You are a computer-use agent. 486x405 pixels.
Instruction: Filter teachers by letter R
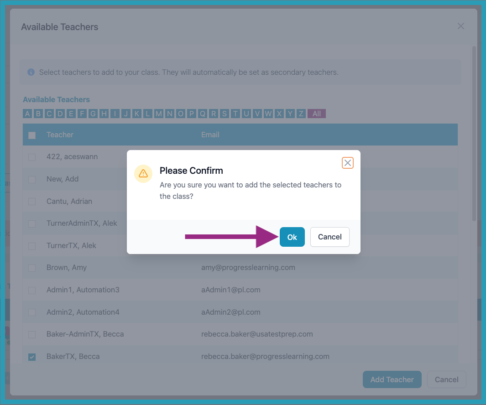(x=214, y=114)
